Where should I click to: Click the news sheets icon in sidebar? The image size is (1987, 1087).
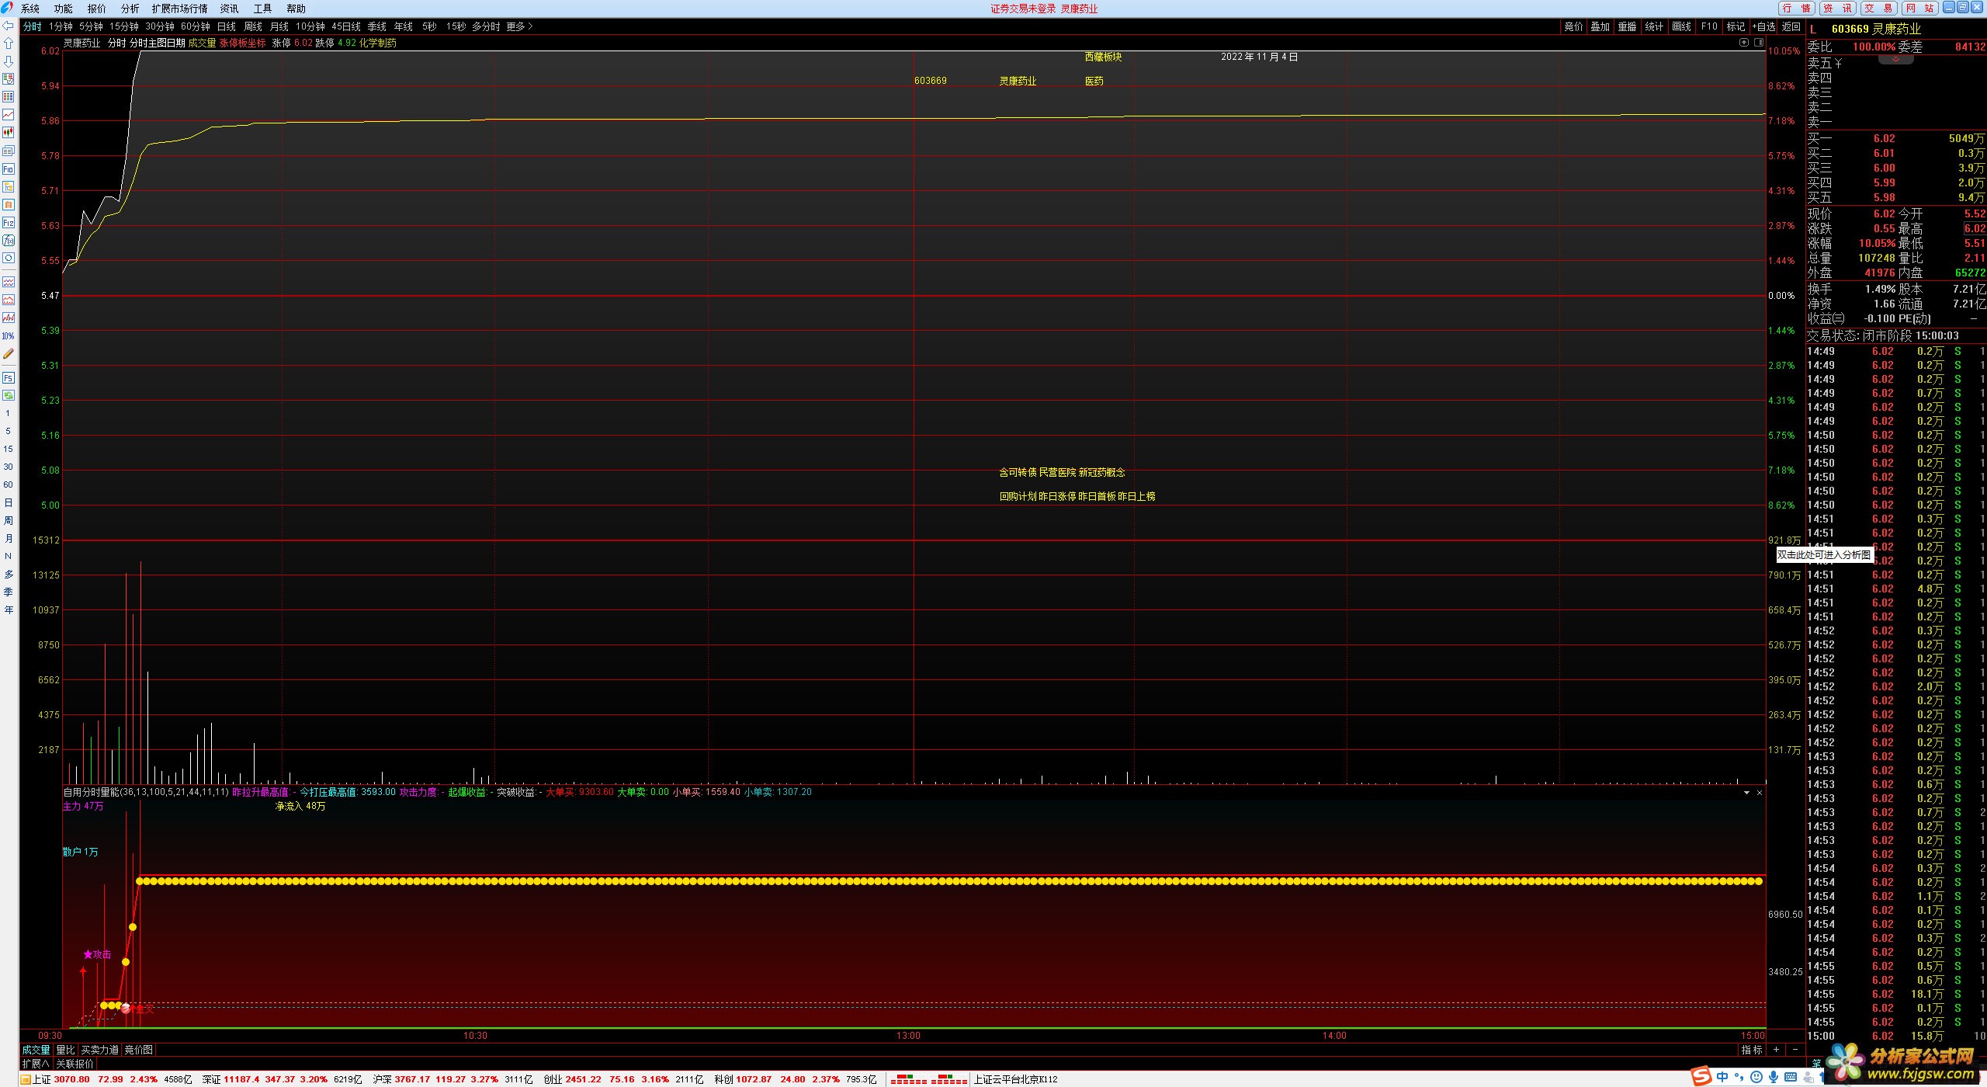9,151
